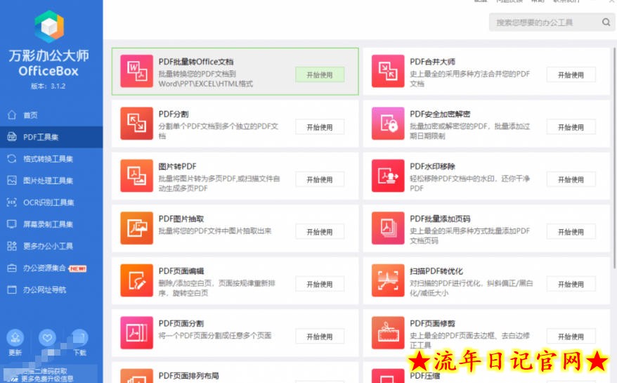617x383 pixels.
Task: Click the PDF页面排列布局 title
Action: click(x=189, y=375)
